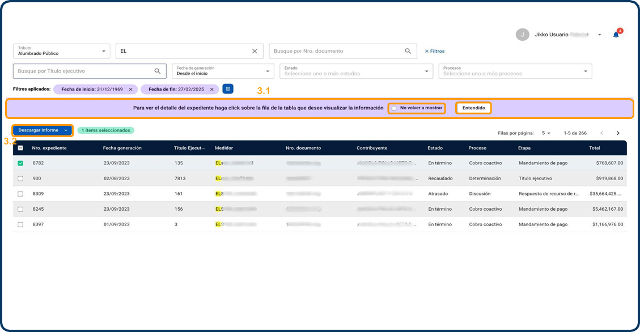Sort by 'Fecha generación' column header
640x332 pixels.
coord(122,148)
